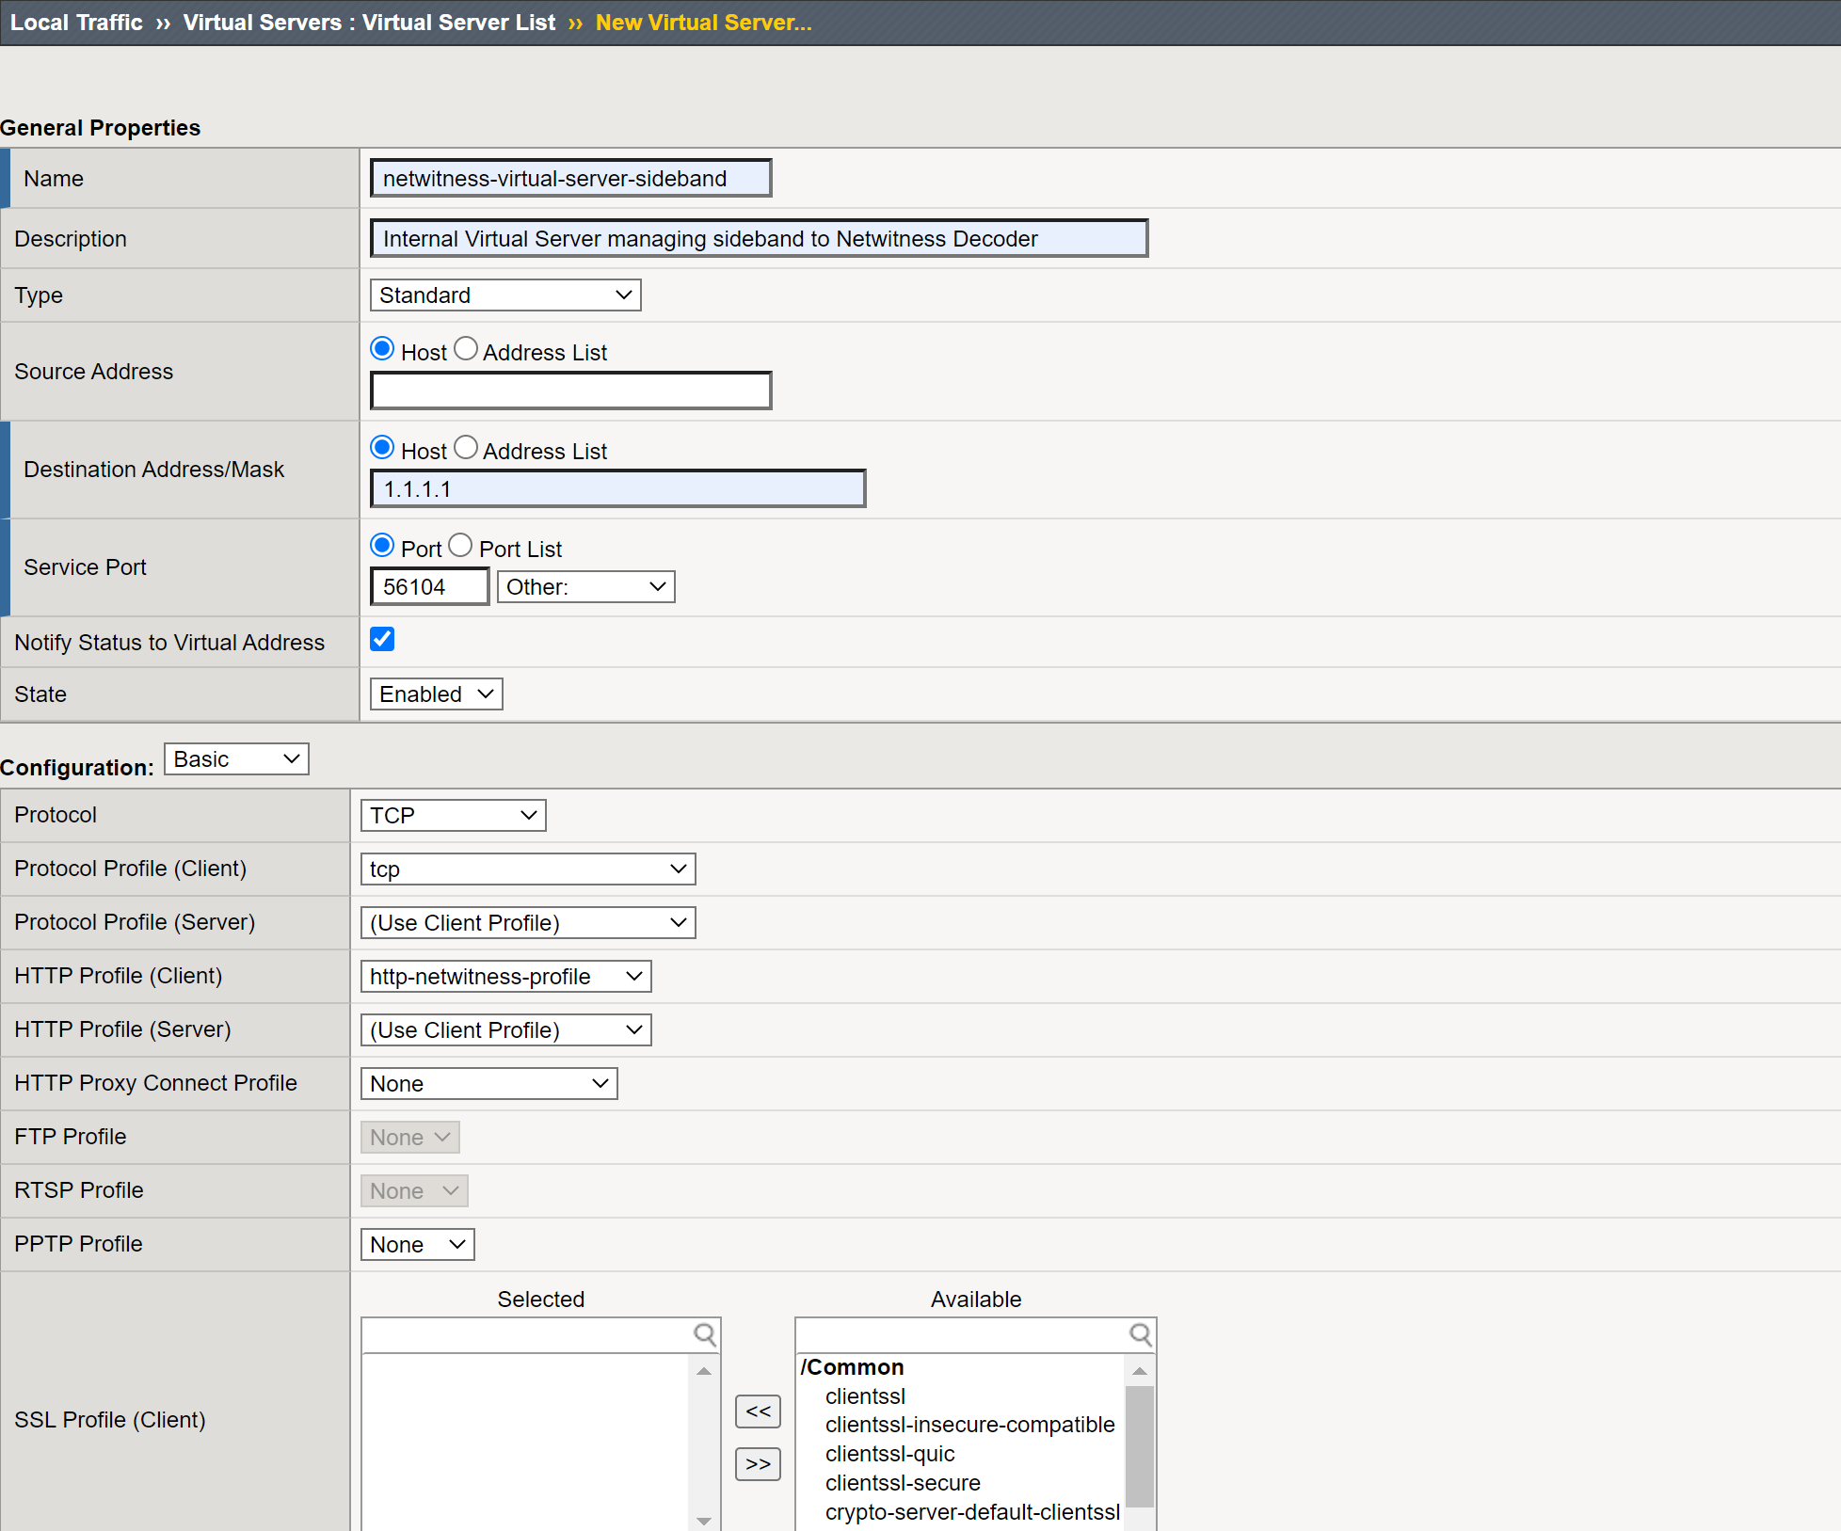The width and height of the screenshot is (1841, 1531).
Task: Navigate to Virtual Server List breadcrumb
Action: [x=458, y=23]
